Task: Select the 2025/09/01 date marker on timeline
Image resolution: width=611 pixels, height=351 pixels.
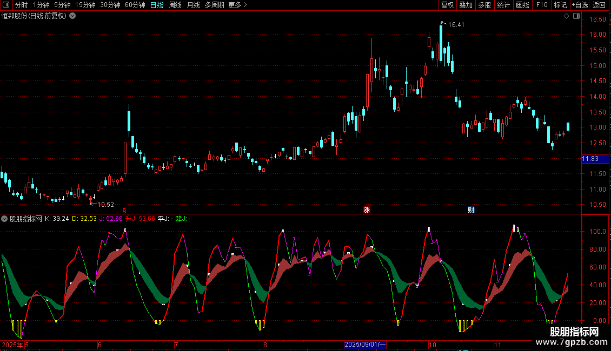Action: (x=365, y=344)
